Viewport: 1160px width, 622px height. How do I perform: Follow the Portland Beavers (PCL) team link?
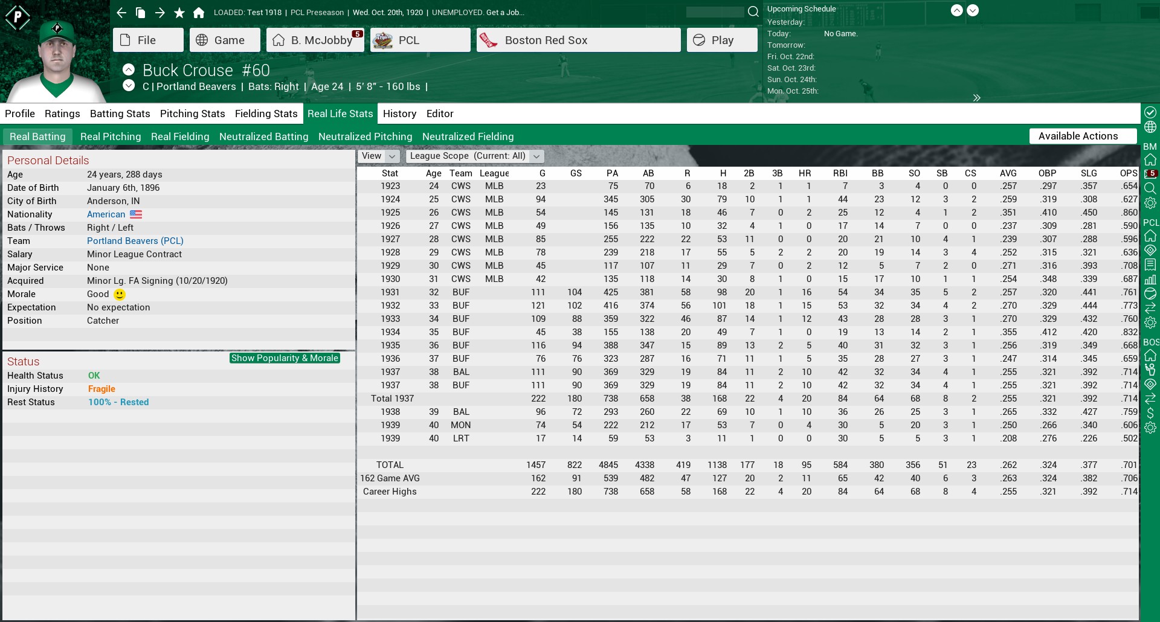click(x=135, y=241)
